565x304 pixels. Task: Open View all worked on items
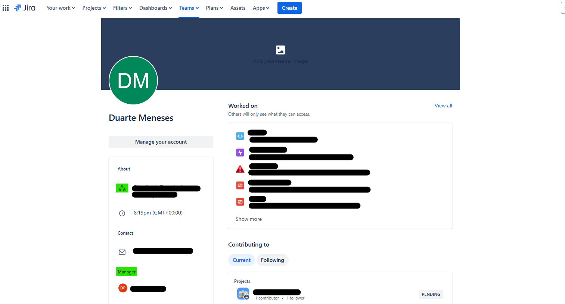pyautogui.click(x=443, y=106)
